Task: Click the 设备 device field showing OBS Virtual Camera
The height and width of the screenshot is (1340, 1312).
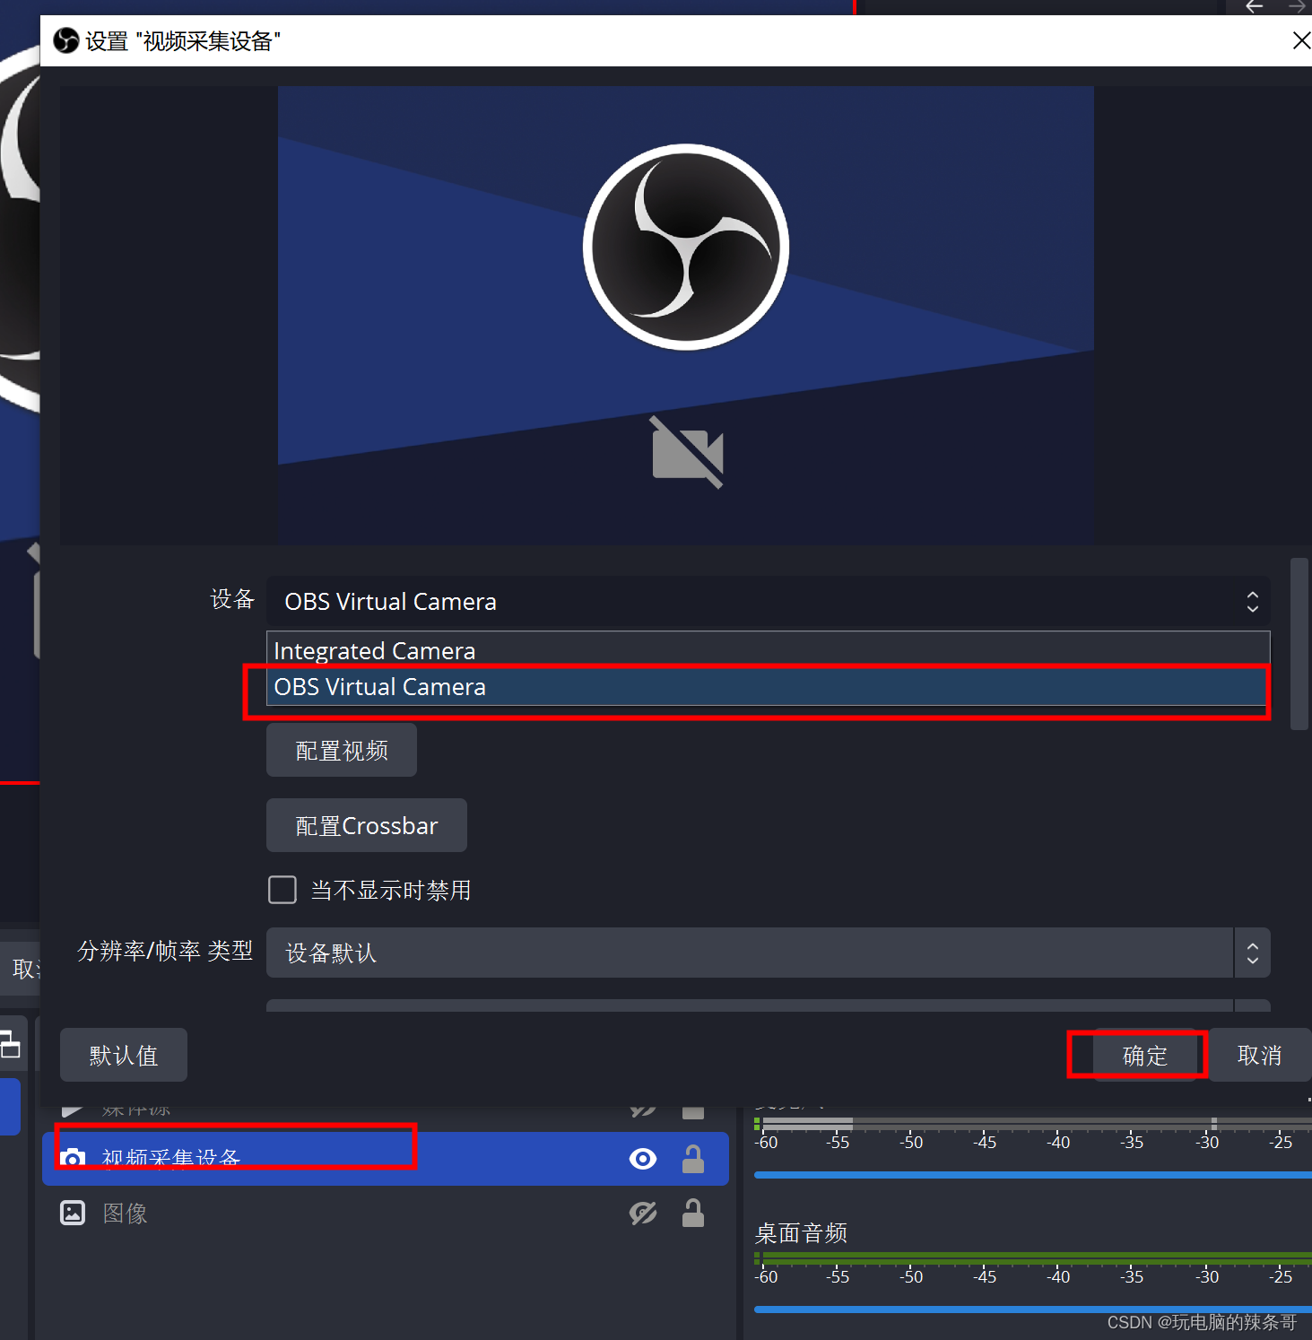Action: click(x=768, y=601)
